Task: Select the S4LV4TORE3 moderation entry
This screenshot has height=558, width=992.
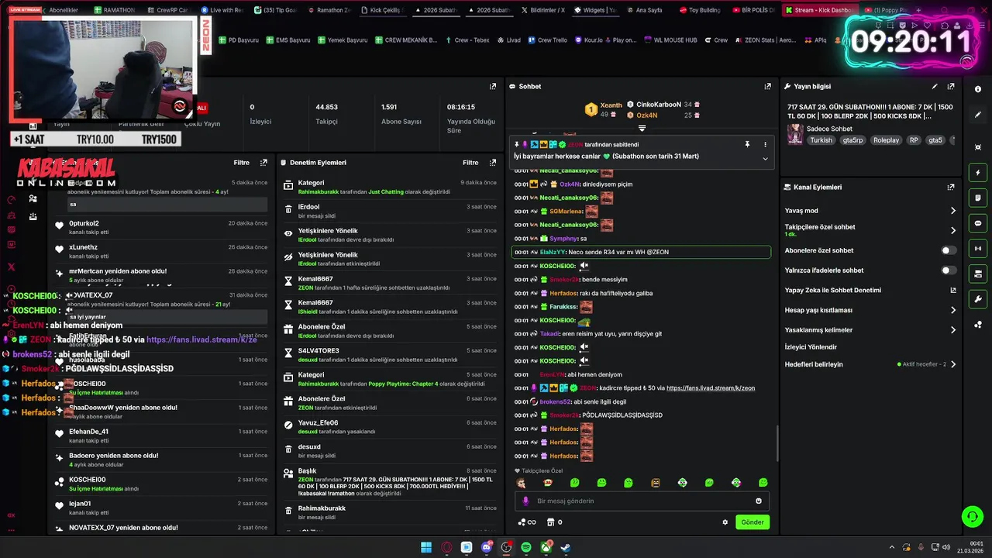Action: 389,355
